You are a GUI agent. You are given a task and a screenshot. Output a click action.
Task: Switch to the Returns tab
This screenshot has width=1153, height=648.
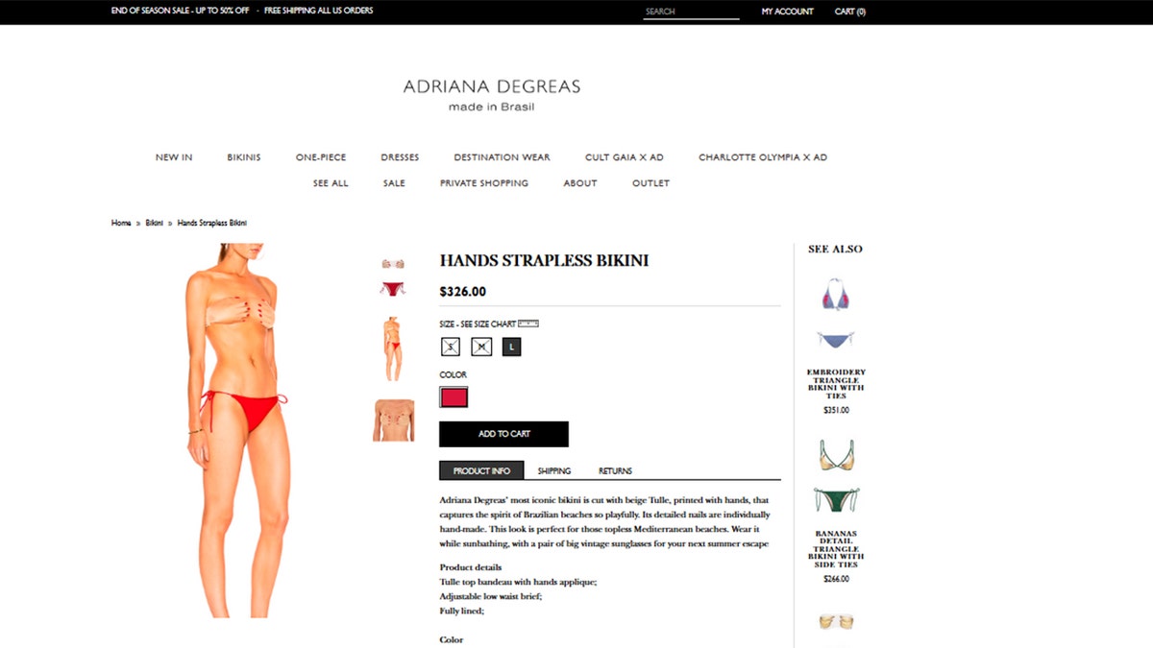pos(615,471)
